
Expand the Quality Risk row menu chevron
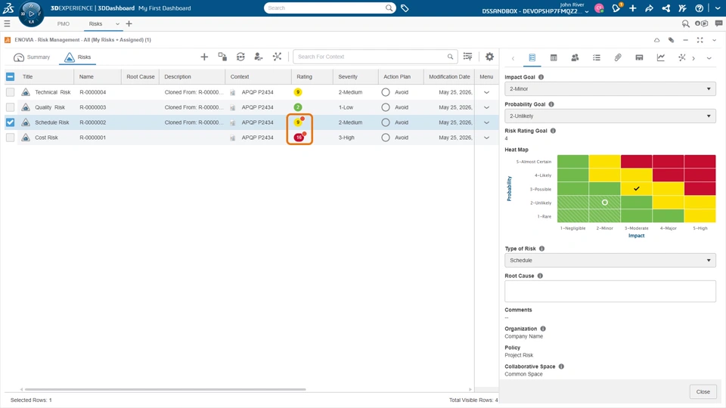point(486,107)
